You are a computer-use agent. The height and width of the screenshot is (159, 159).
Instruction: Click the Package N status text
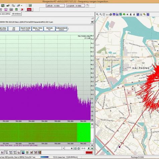pyautogui.click(x=137, y=157)
